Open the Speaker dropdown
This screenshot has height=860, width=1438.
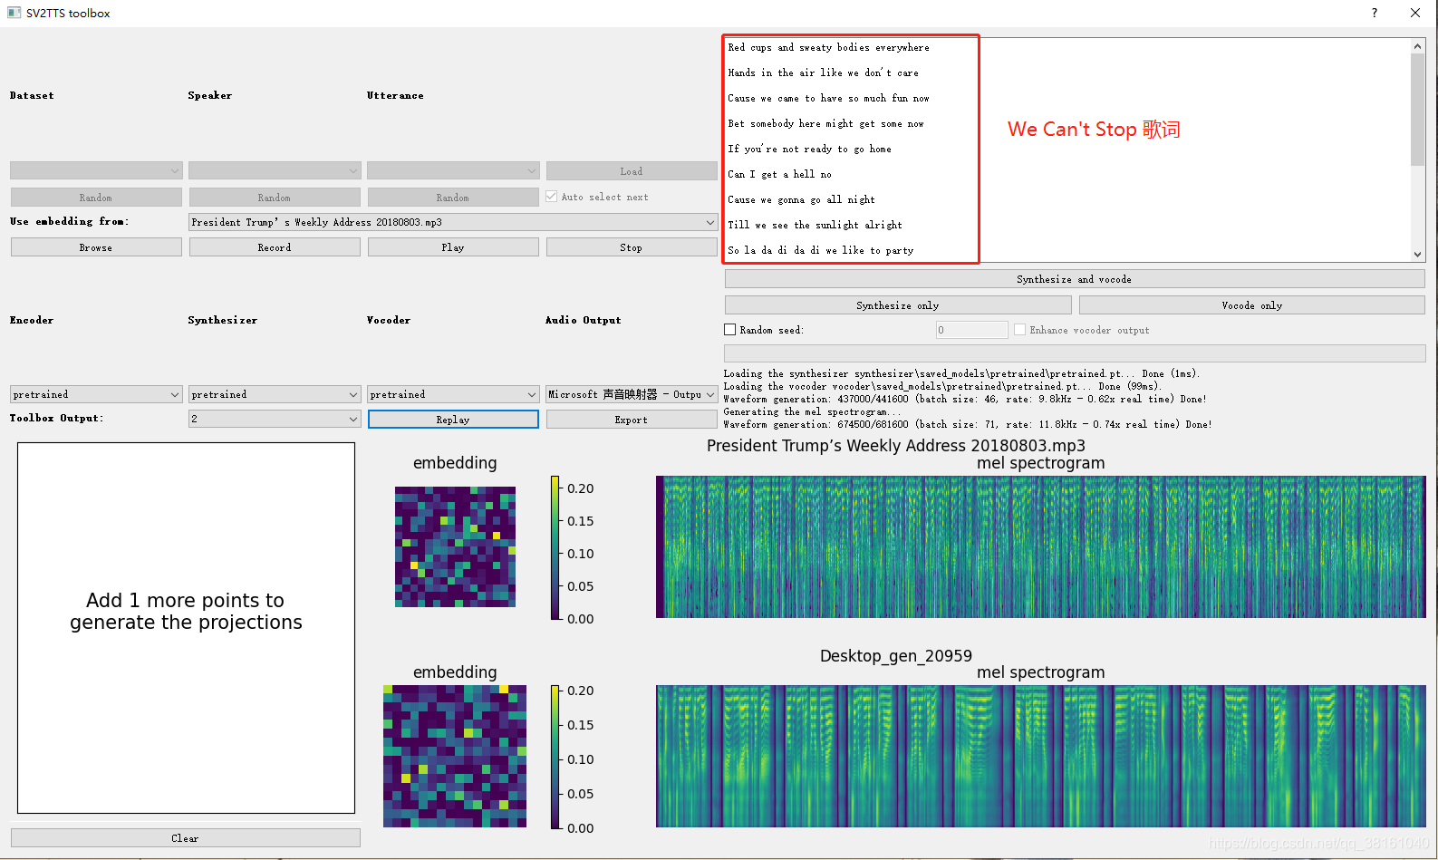point(275,170)
